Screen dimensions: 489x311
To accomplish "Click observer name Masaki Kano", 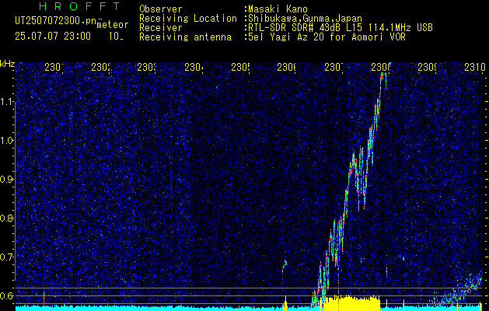I will [278, 9].
